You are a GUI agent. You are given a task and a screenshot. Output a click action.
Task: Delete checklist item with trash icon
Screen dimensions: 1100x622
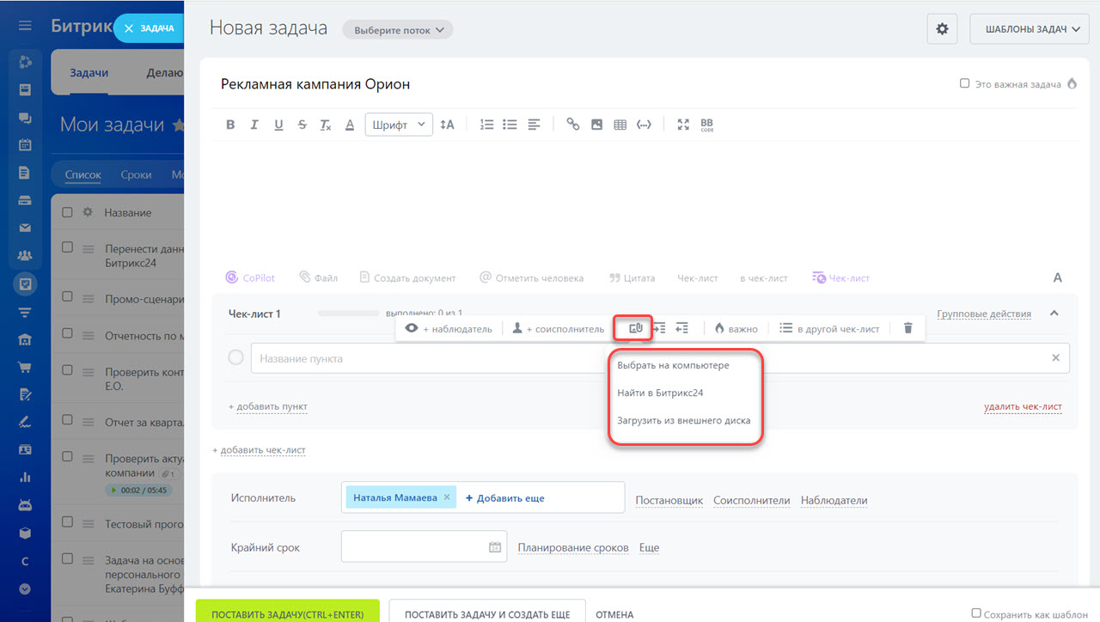click(907, 328)
